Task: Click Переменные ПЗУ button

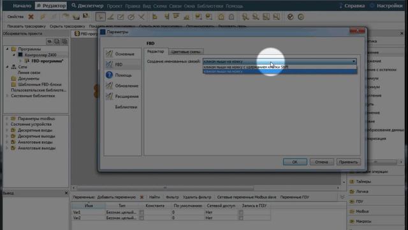Action: (295, 197)
